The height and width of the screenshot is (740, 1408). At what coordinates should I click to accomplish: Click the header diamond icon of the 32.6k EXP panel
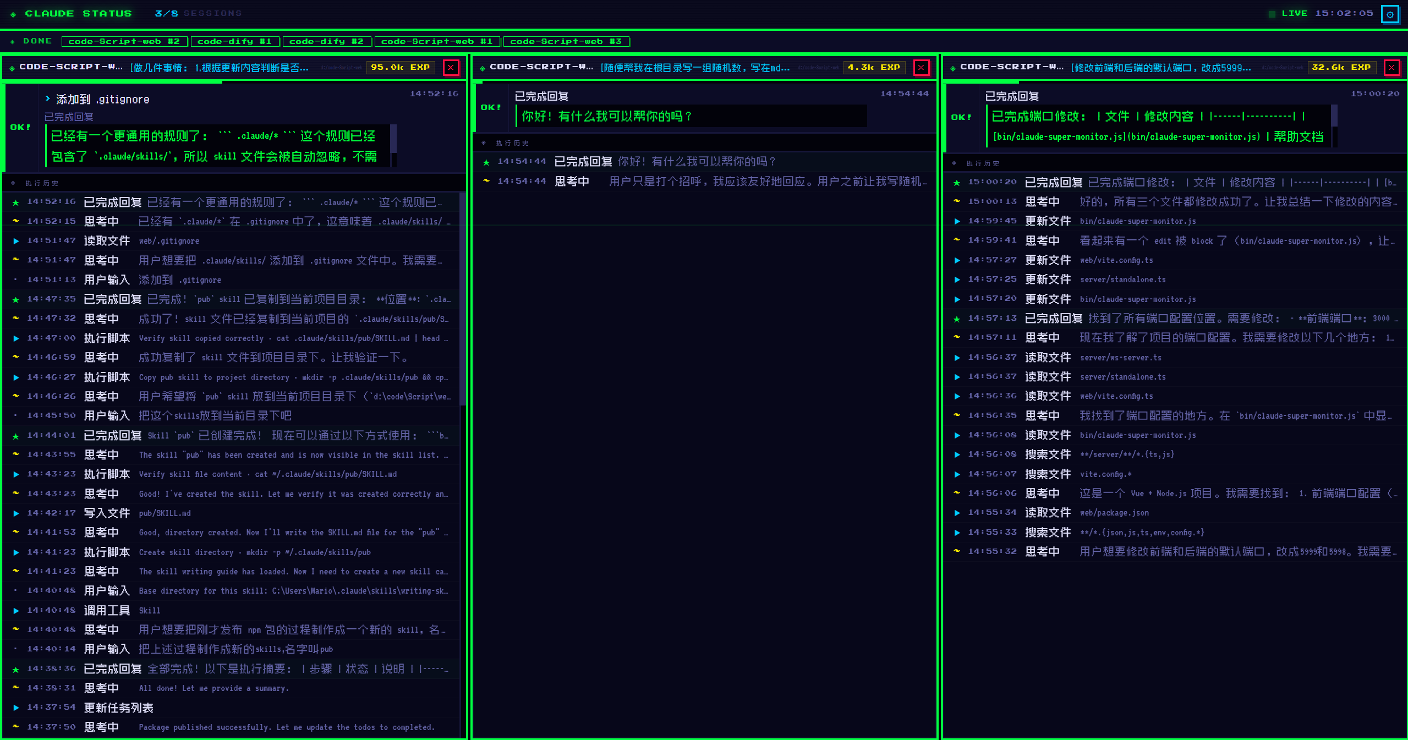[x=953, y=68]
